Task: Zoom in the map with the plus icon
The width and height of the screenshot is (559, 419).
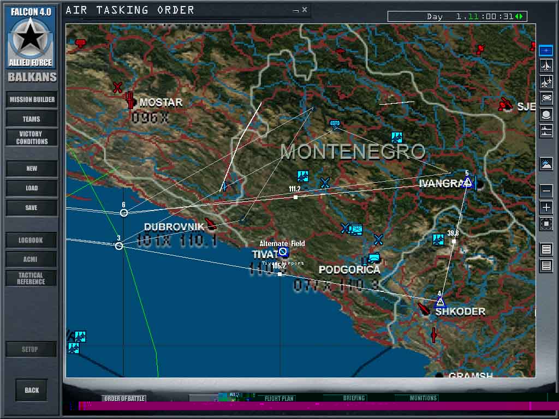Action: pos(546,207)
